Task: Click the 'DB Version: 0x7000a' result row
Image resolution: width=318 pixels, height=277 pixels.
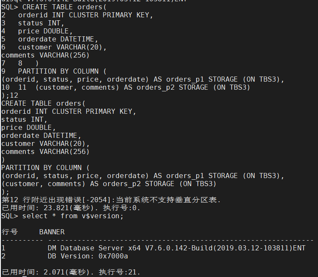Action: pyautogui.click(x=88, y=256)
